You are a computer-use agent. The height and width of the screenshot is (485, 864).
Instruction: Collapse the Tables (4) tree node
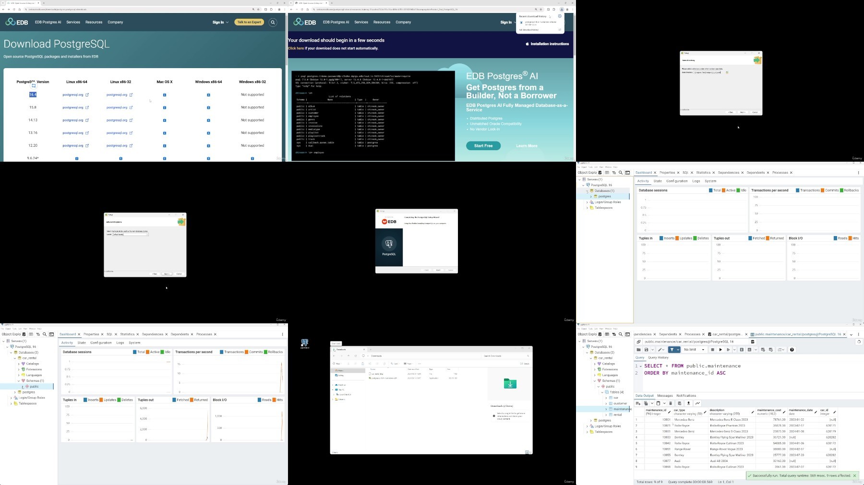602,392
